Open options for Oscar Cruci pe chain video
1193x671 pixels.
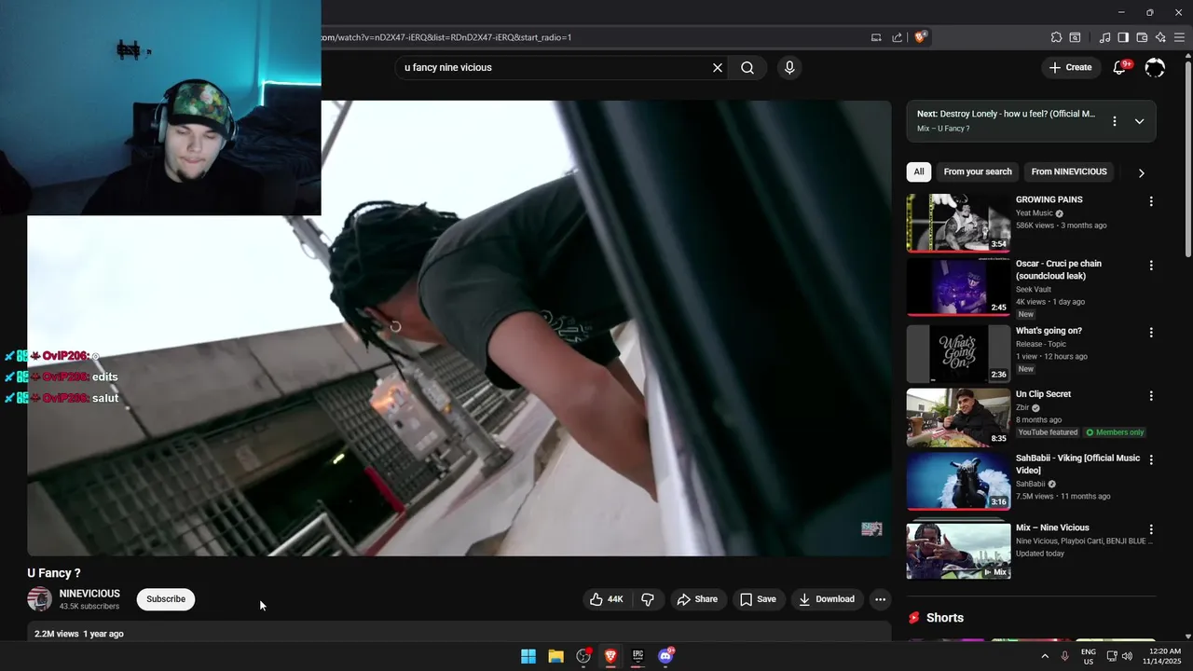point(1151,266)
